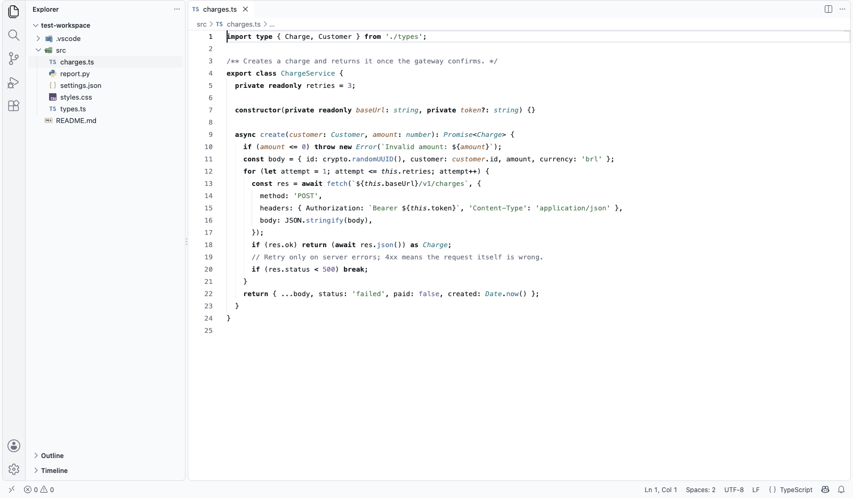Click the 'failed' string on line 22
This screenshot has width=853, height=498.
(x=368, y=293)
